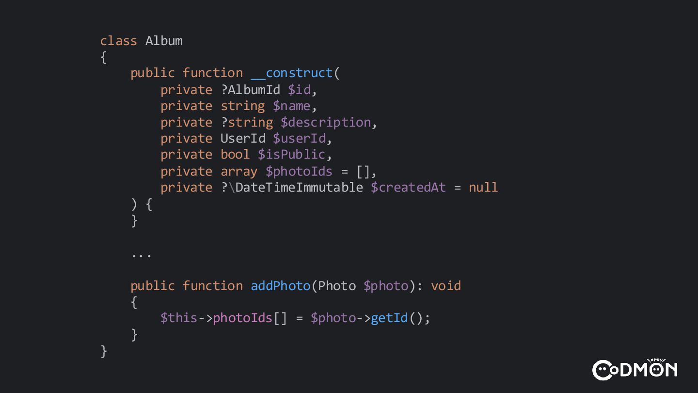Click the $createdAt parameter

[408, 187]
